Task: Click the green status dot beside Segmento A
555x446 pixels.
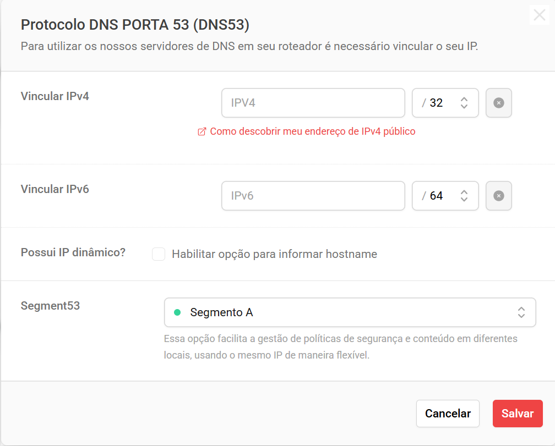Action: tap(177, 312)
